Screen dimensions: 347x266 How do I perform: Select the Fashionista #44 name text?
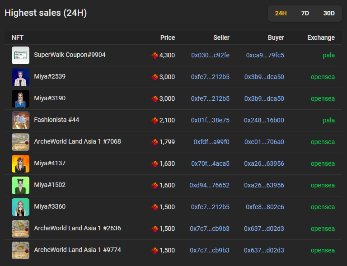click(56, 120)
